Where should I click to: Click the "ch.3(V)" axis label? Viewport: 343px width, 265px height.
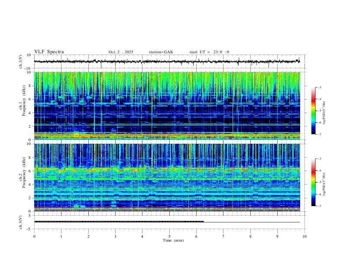coord(21,222)
